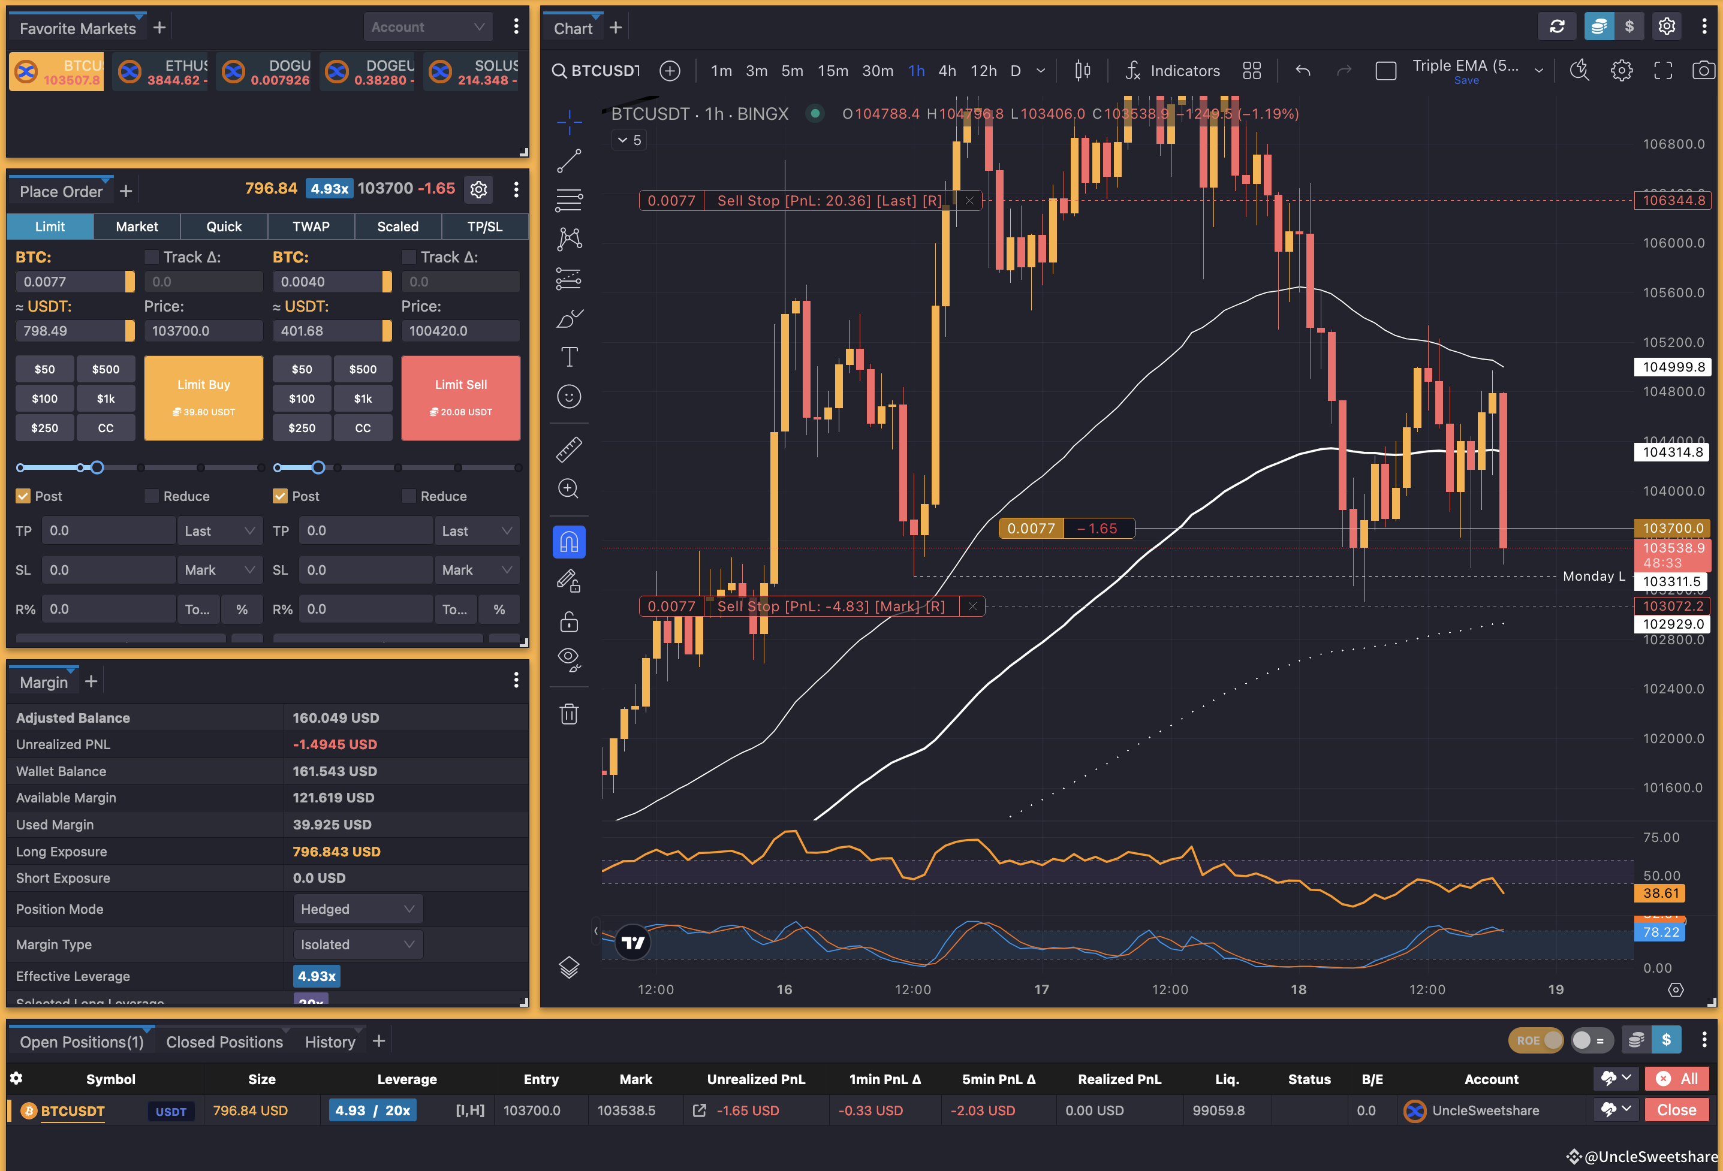Enable Reduce checkbox for Limit Buy
This screenshot has height=1171, width=1723.
[151, 496]
